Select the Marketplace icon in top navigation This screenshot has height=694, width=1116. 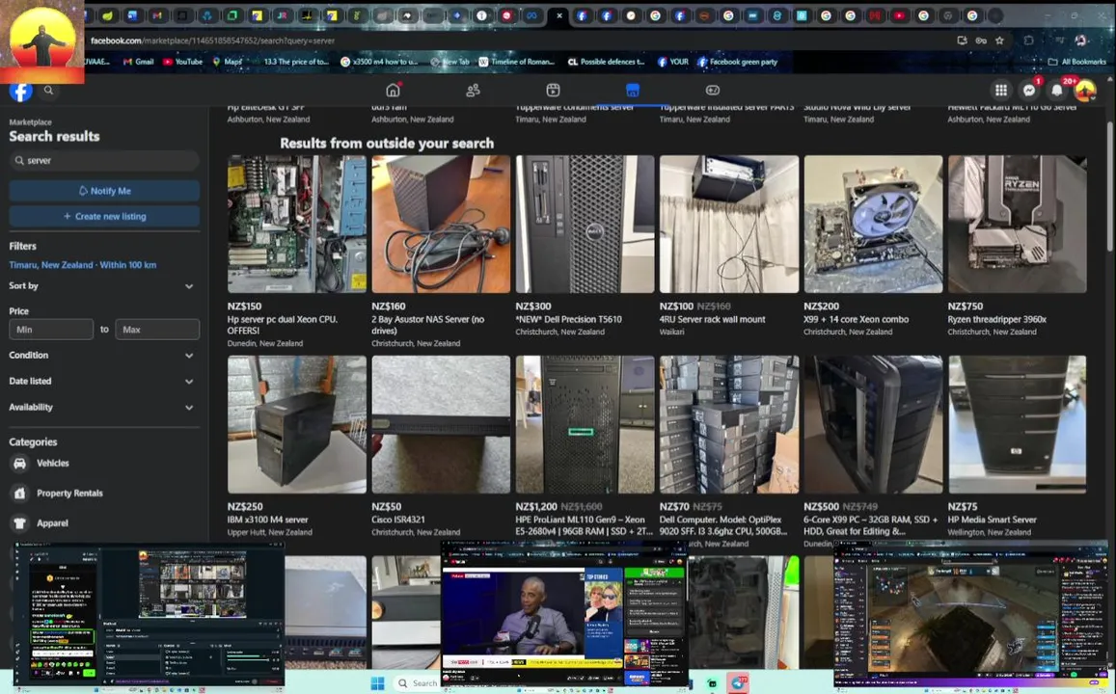click(633, 91)
